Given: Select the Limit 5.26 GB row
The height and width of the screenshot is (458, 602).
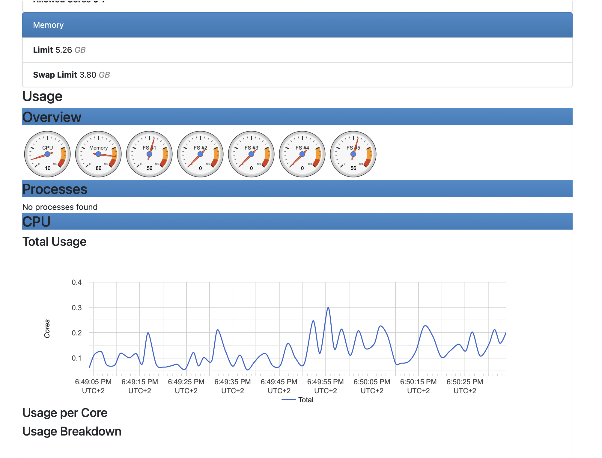Looking at the screenshot, I should click(297, 50).
